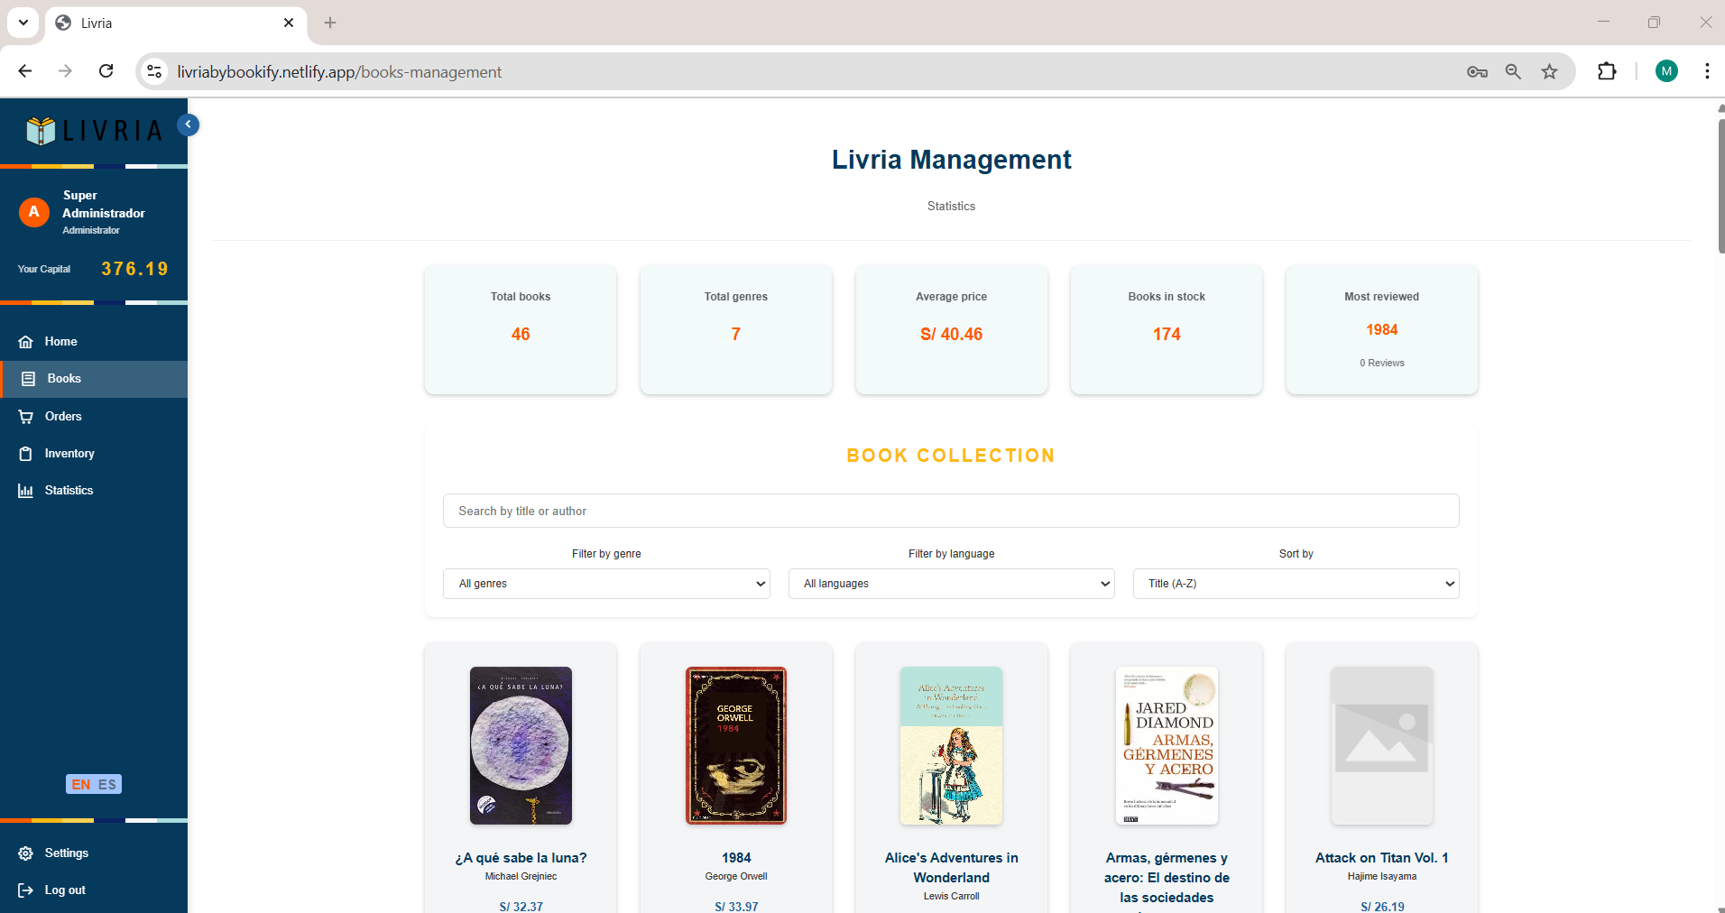1725x913 pixels.
Task: Click the author name Michael Grejniec
Action: click(x=521, y=877)
